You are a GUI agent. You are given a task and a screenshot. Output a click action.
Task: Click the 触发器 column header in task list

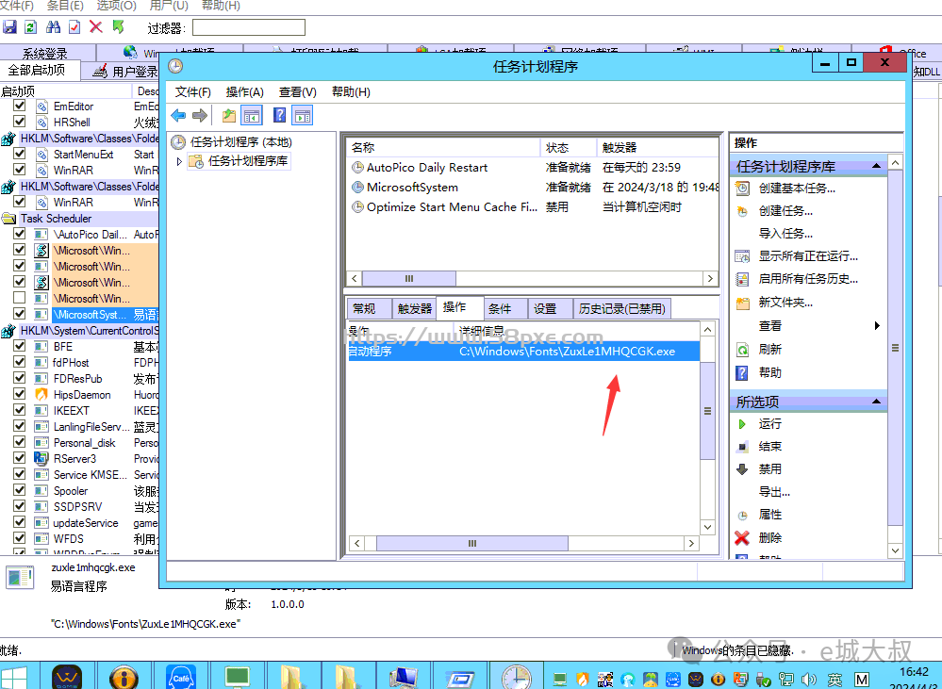pos(659,147)
